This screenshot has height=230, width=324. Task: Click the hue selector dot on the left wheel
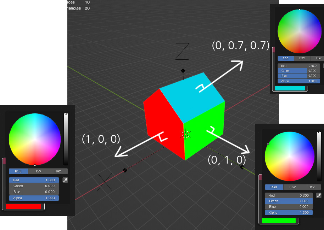[35, 165]
